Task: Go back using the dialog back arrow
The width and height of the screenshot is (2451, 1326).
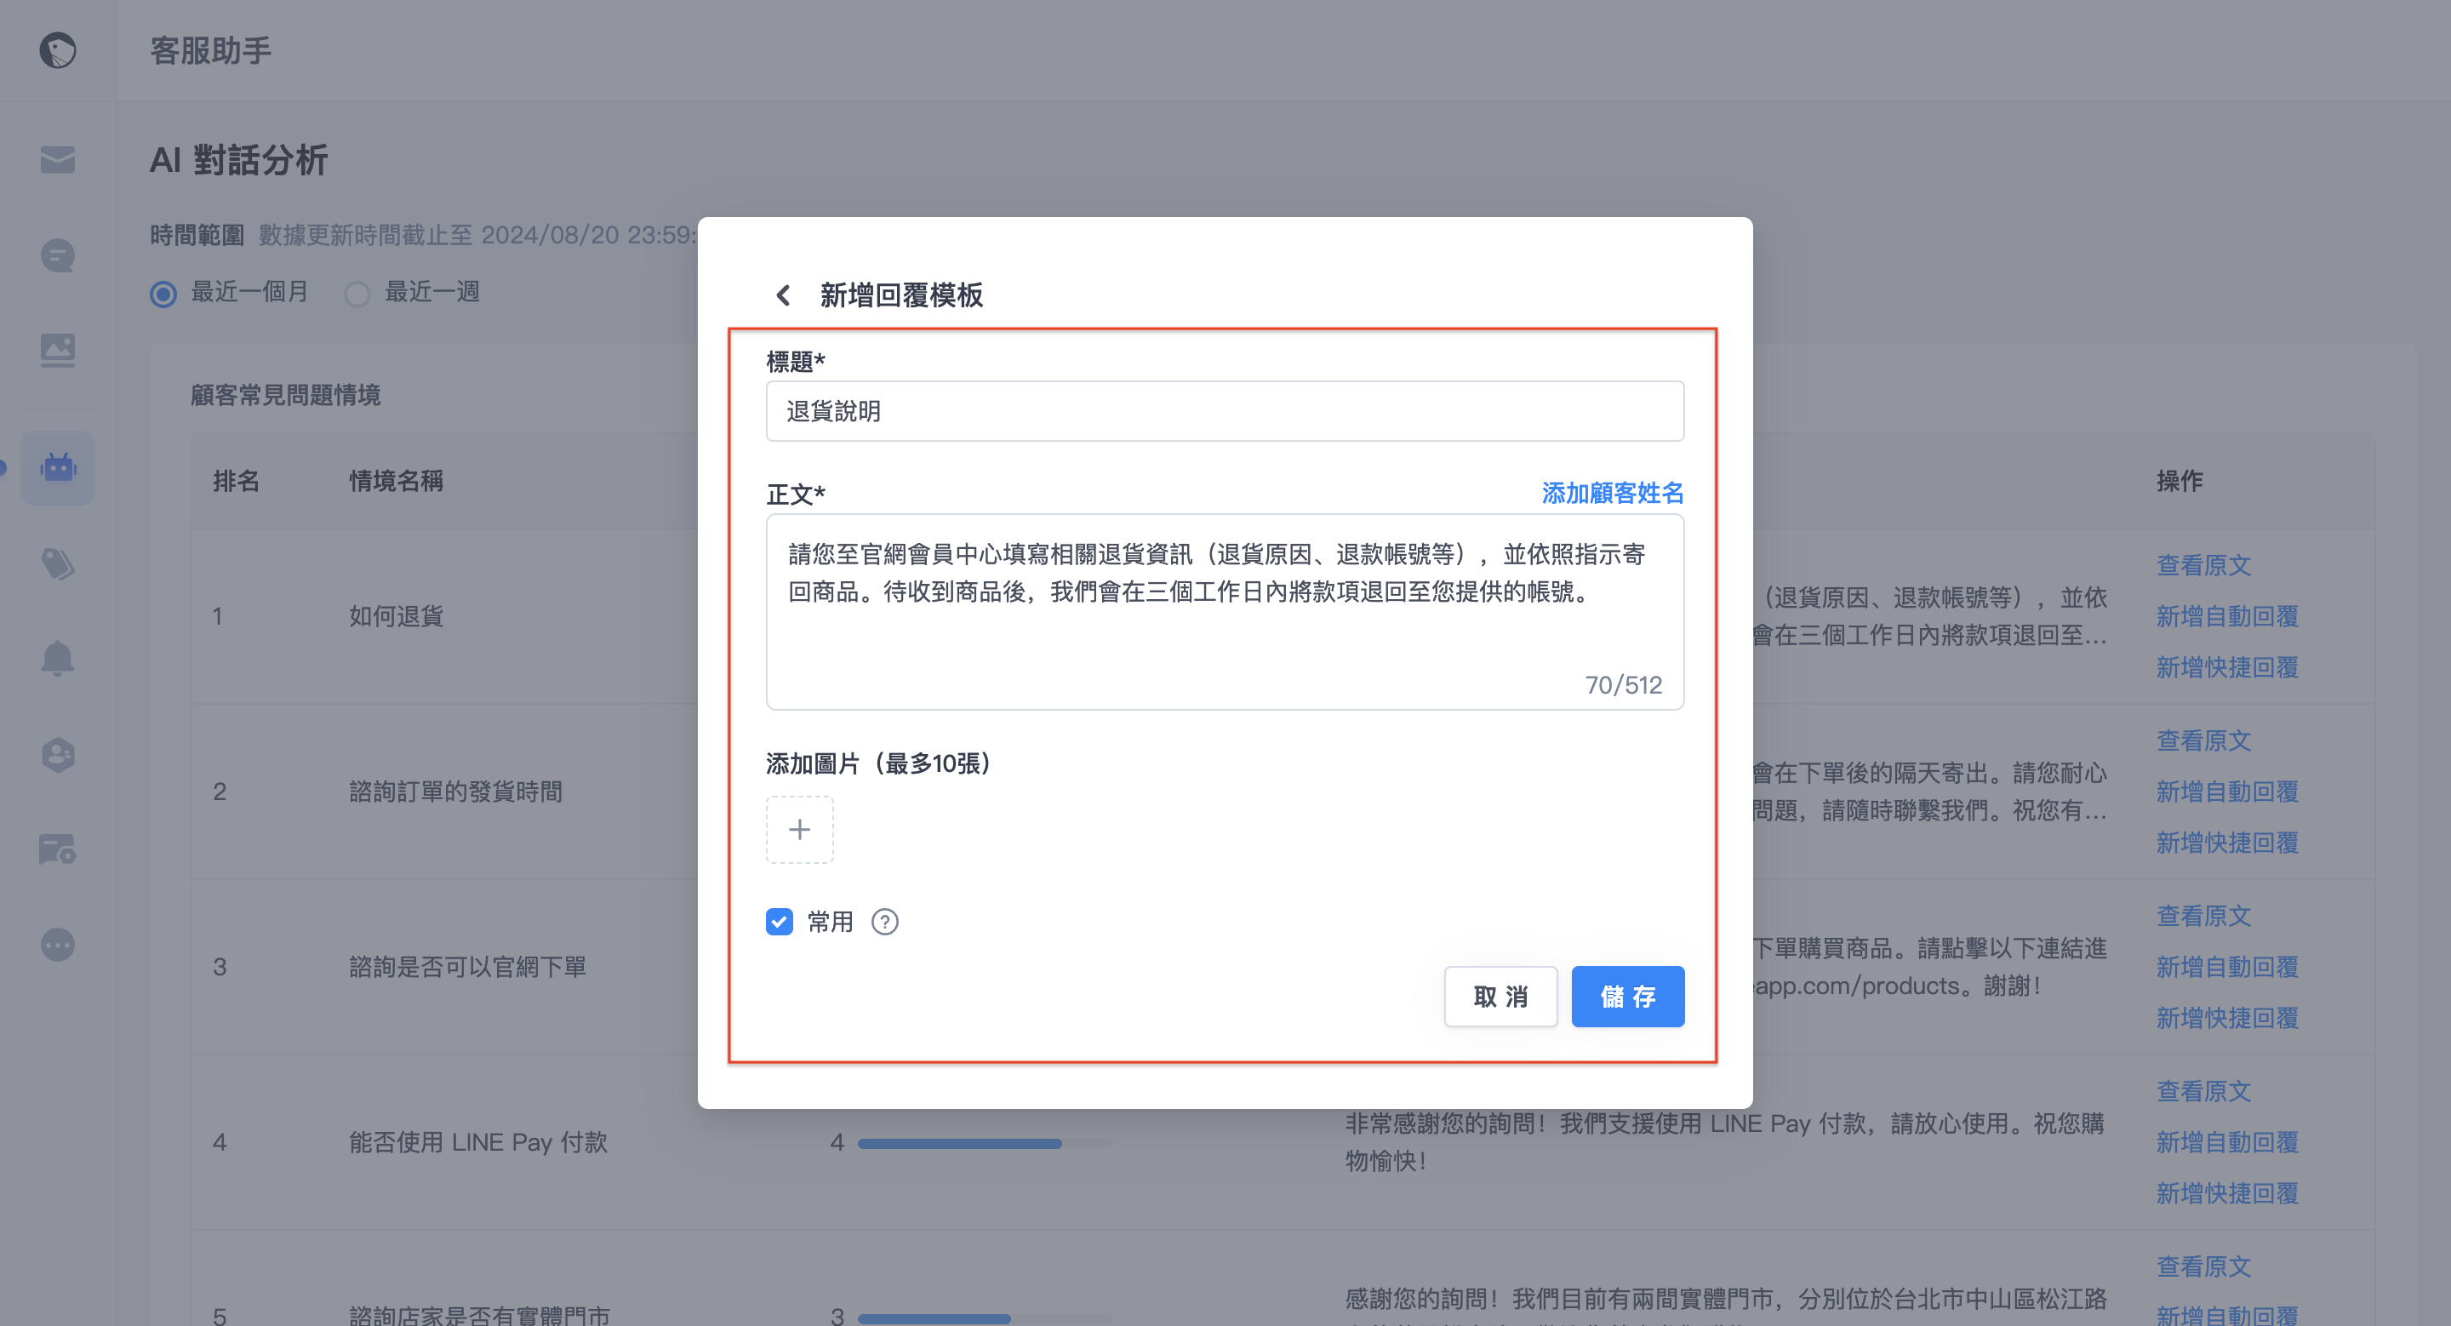Action: click(783, 294)
